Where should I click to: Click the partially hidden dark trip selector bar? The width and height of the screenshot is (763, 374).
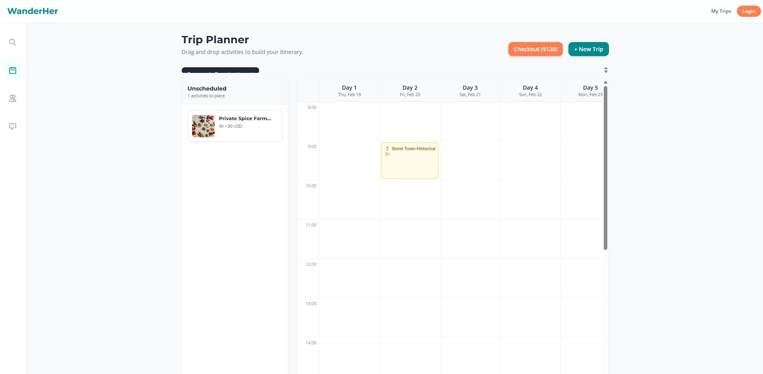220,70
